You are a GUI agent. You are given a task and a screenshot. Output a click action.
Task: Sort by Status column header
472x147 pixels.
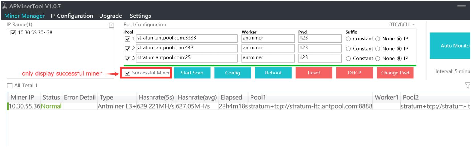[51, 97]
